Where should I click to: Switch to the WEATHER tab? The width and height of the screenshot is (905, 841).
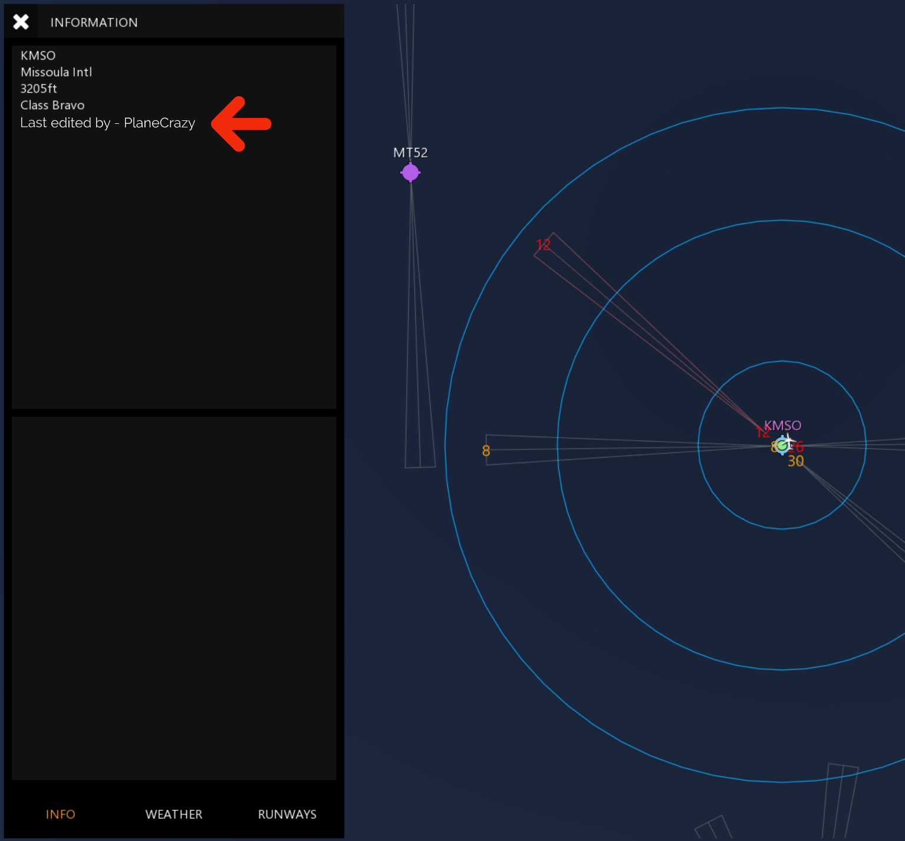click(174, 814)
